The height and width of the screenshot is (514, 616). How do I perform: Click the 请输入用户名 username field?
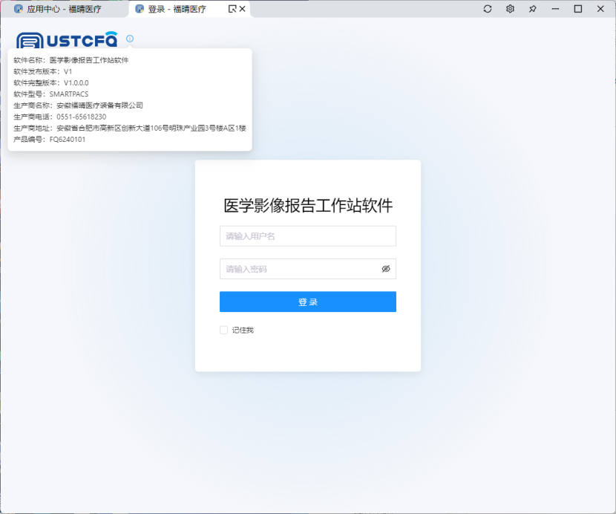(x=307, y=236)
